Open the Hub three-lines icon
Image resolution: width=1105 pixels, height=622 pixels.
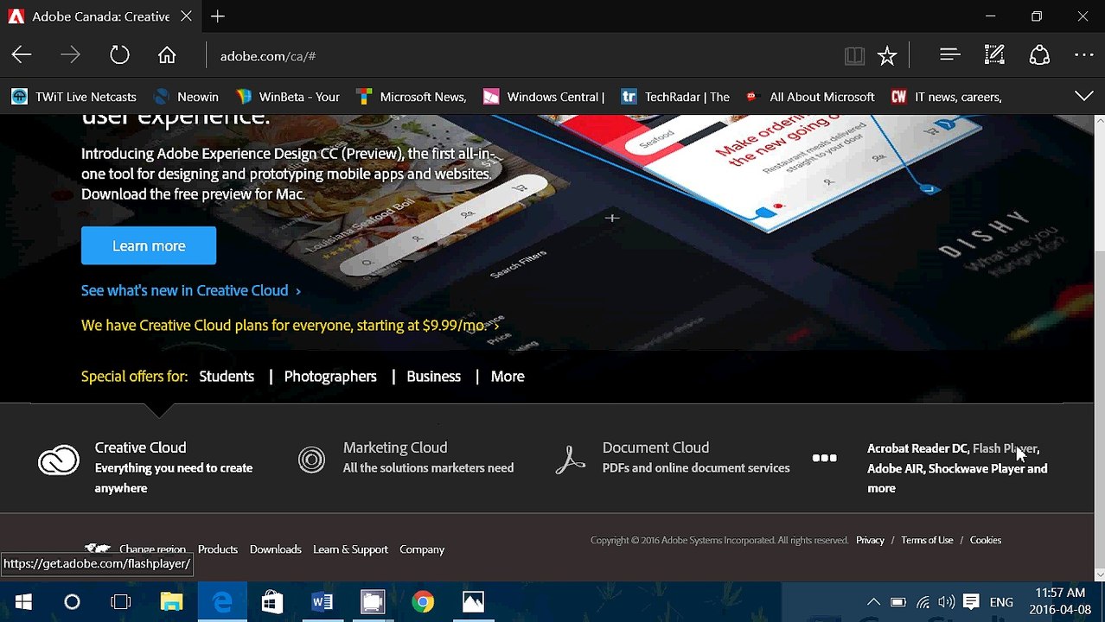point(950,55)
